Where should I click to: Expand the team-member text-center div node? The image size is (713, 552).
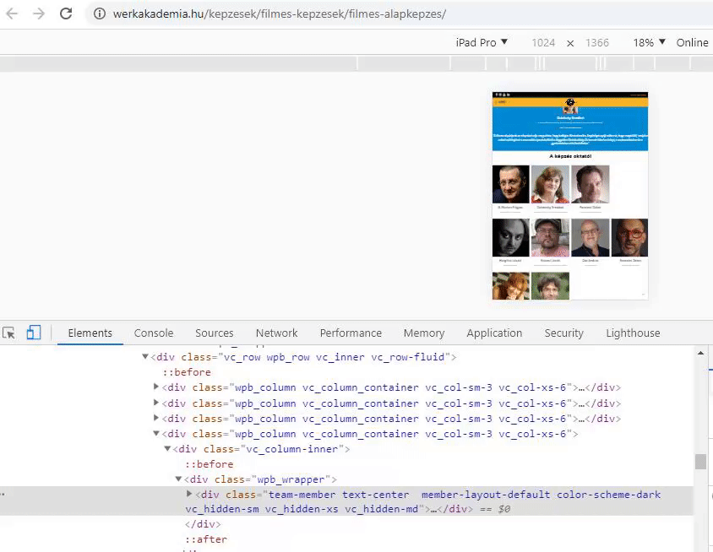189,494
